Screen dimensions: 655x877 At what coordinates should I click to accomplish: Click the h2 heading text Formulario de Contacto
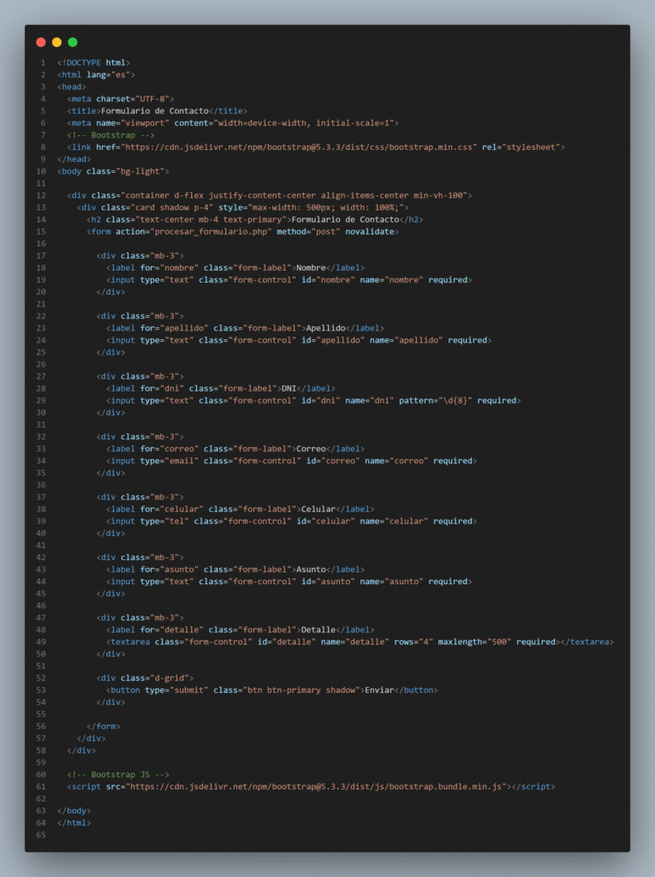345,219
